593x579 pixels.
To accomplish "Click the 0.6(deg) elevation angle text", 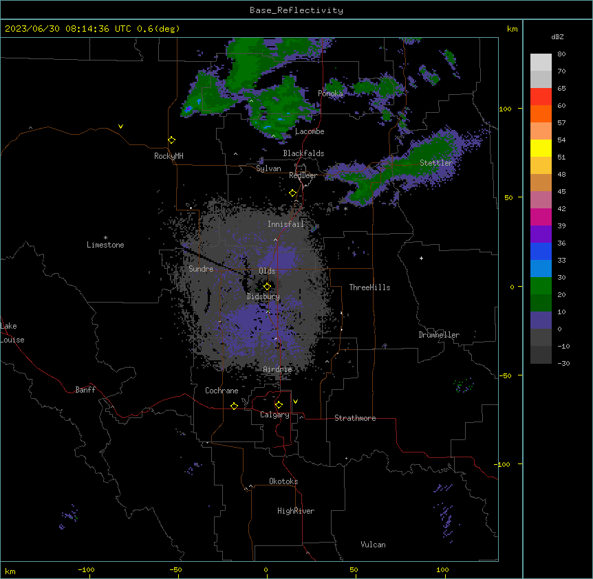I will point(158,29).
